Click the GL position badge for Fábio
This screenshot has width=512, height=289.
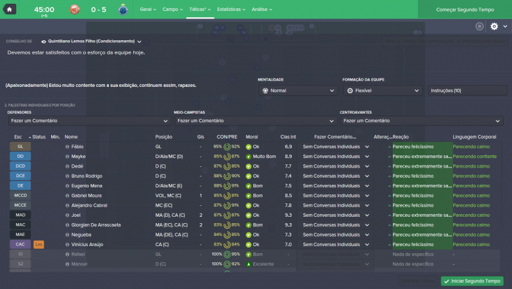click(20, 146)
